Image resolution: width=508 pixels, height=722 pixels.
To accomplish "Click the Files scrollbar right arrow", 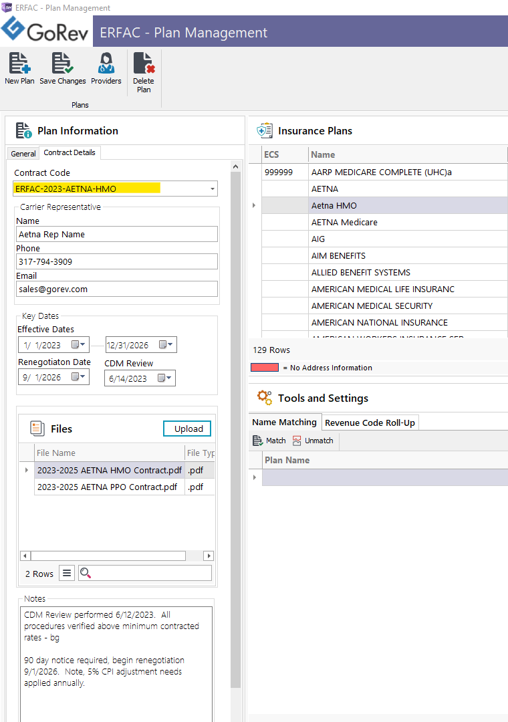I will pos(209,556).
